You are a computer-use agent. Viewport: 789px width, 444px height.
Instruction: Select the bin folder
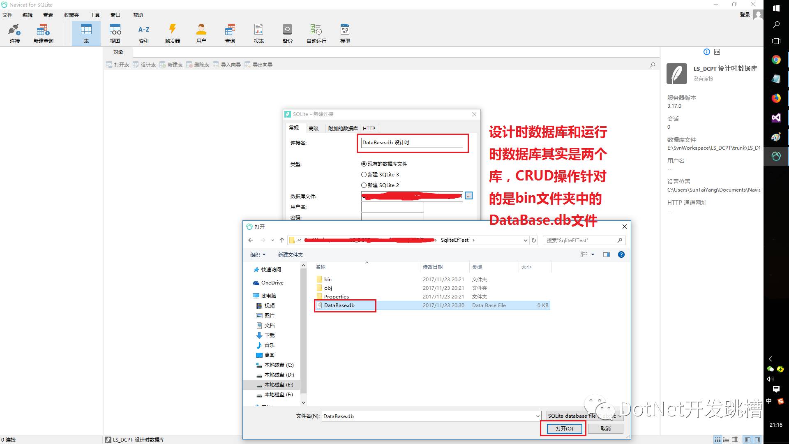(x=328, y=279)
